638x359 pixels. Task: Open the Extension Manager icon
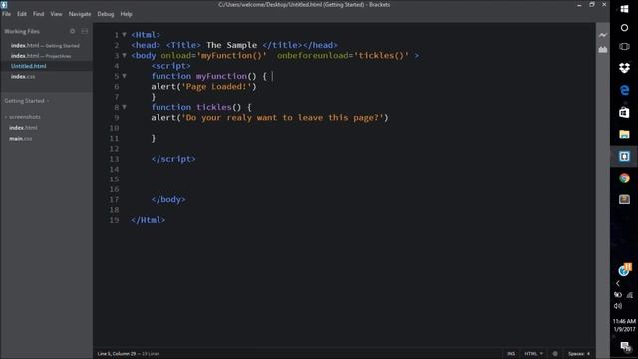click(x=602, y=49)
